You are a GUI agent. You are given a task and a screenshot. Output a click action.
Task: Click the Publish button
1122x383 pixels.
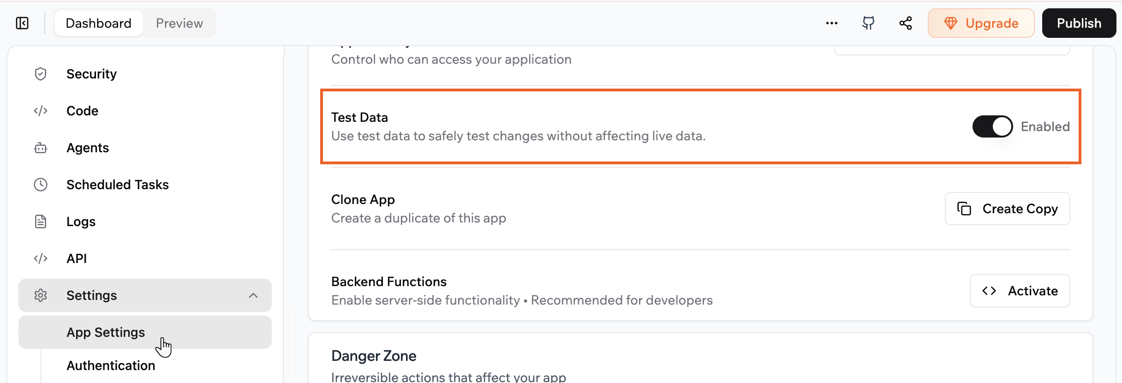pyautogui.click(x=1079, y=23)
